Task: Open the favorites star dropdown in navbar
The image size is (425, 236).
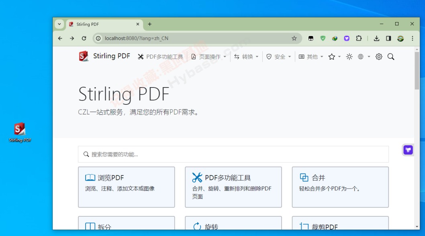Action: tap(335, 57)
